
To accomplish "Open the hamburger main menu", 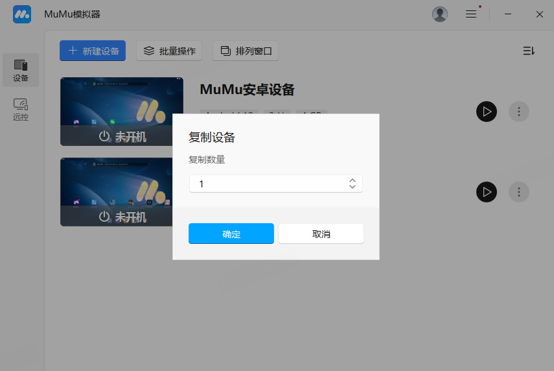I will coord(471,14).
